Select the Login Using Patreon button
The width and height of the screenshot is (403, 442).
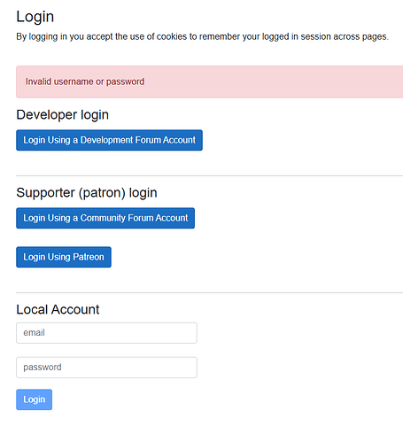click(x=64, y=257)
